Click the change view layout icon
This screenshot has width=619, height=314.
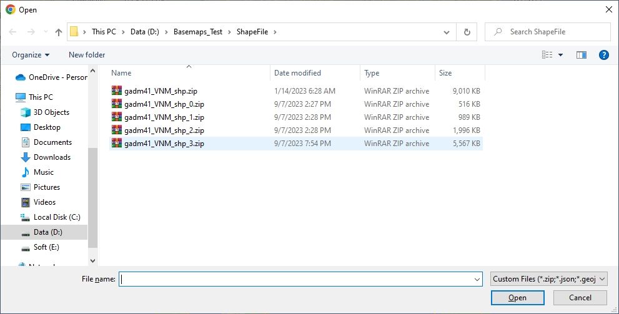click(548, 55)
